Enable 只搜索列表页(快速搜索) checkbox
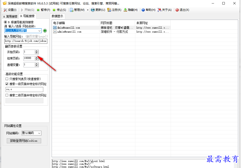The width and height of the screenshot is (241, 168). [7, 79]
